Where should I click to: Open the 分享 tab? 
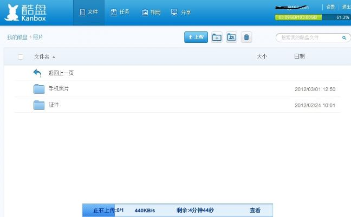(x=181, y=12)
